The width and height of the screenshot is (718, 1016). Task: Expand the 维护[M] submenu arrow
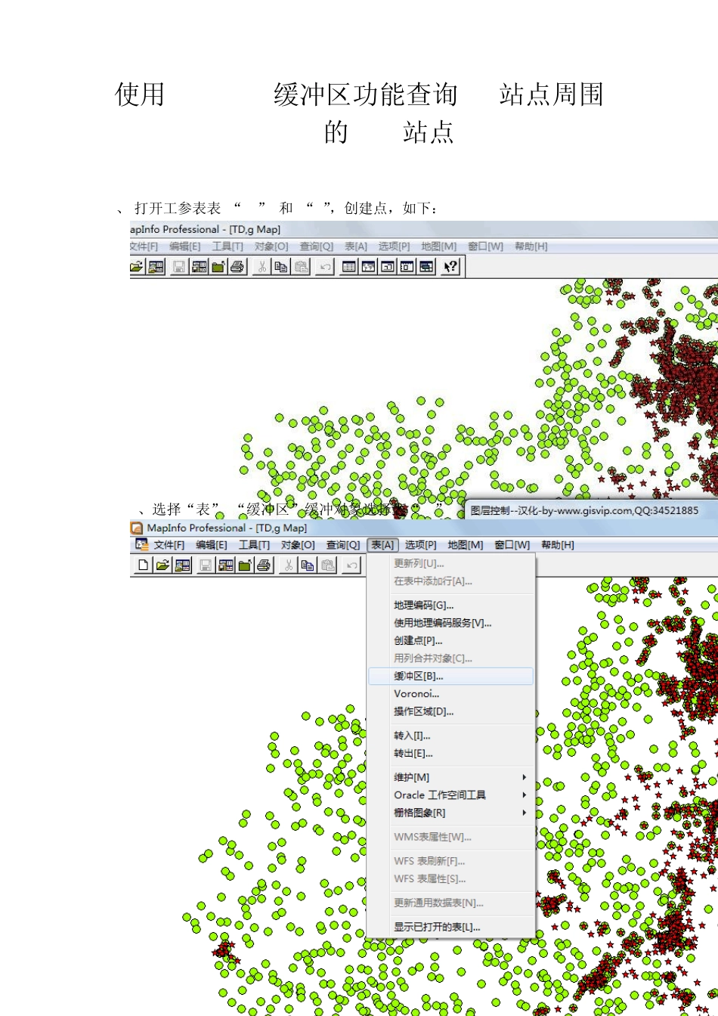(x=525, y=777)
